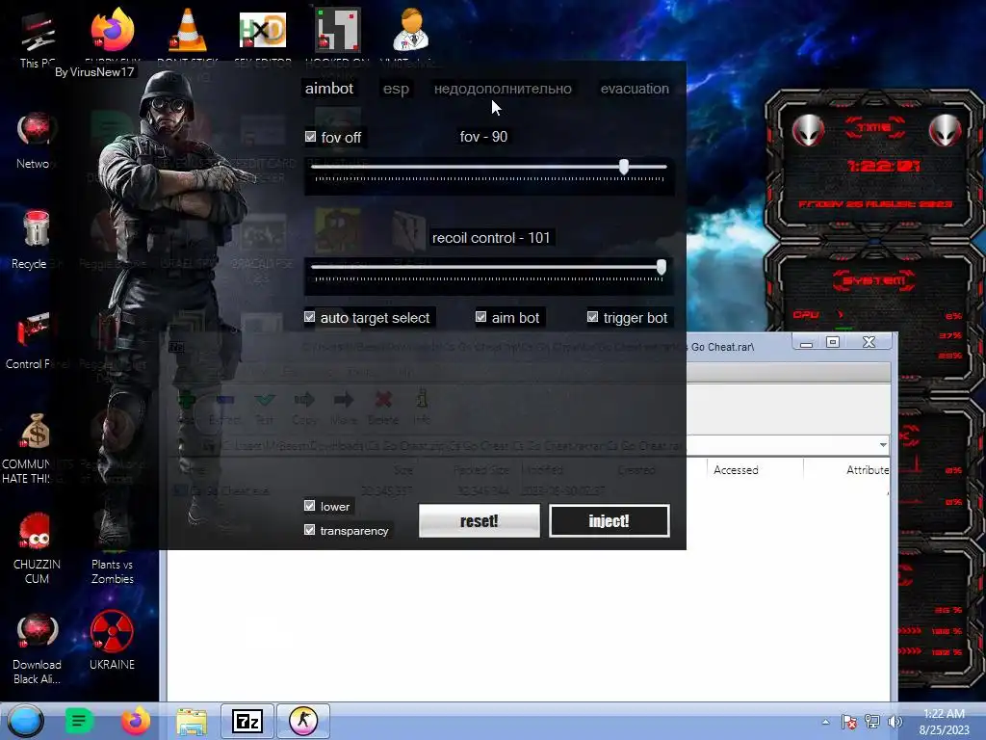Launch the HxD hex editor desktop icon

pos(262,30)
